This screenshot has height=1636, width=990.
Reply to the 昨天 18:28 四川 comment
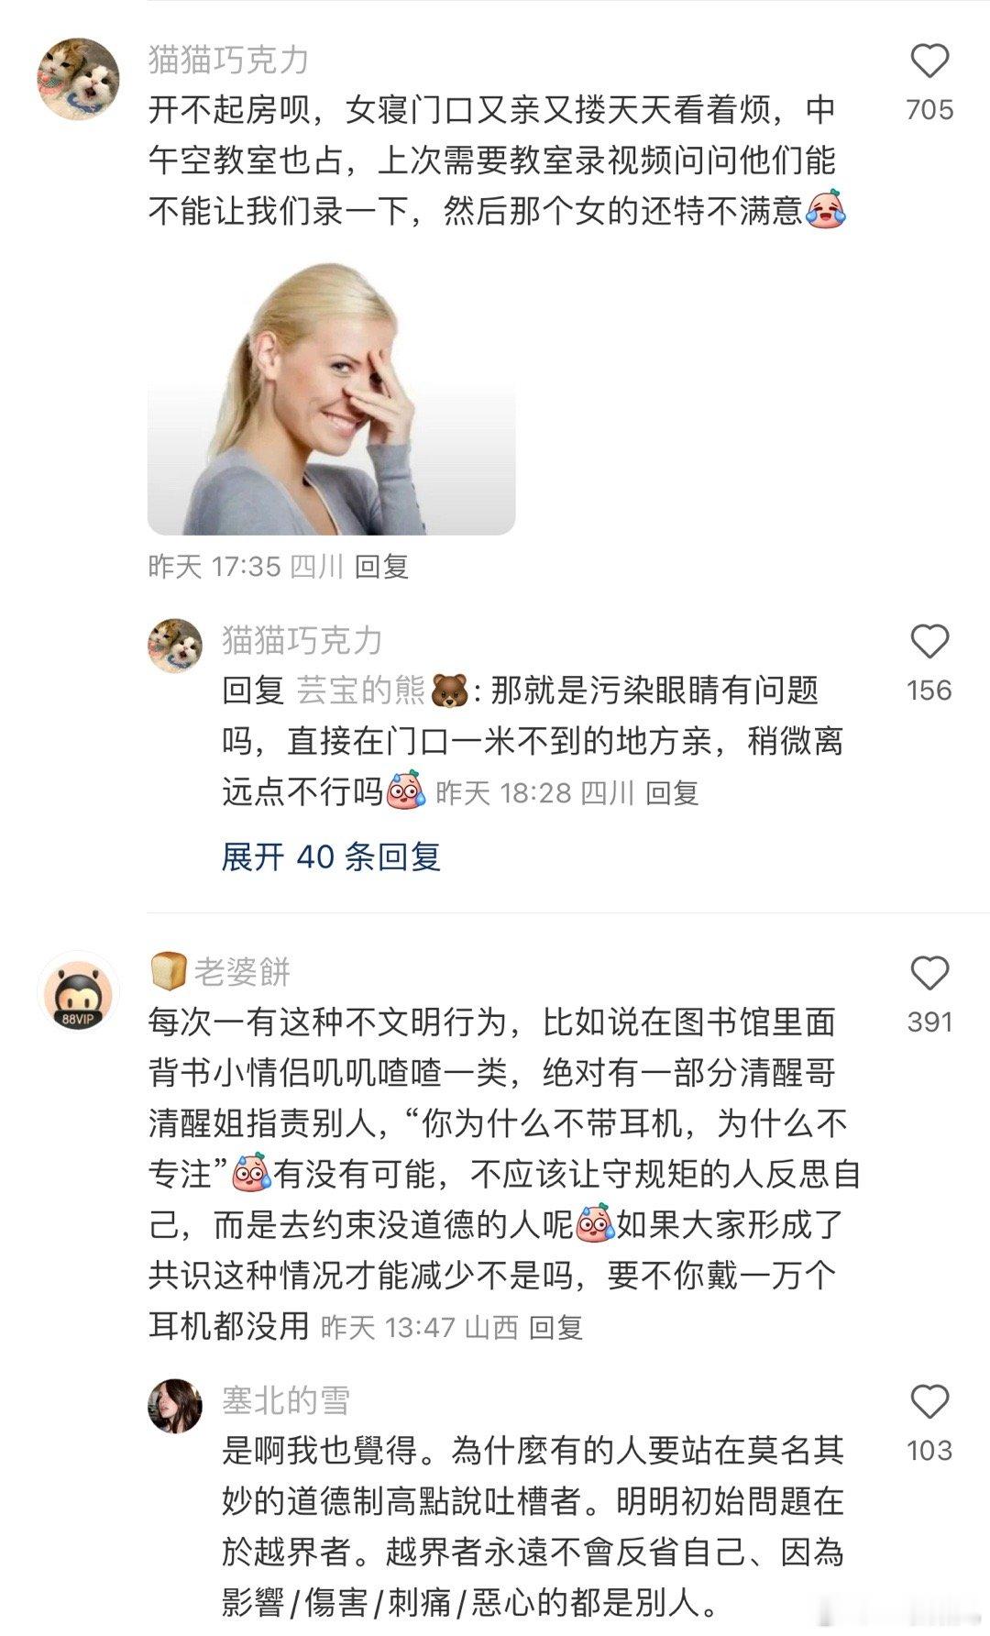tap(672, 792)
